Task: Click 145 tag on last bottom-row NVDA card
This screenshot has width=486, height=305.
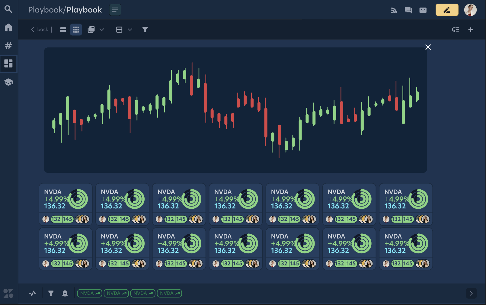Action: pyautogui.click(x=408, y=264)
